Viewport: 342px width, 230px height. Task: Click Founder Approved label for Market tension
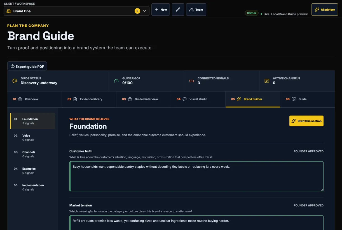coord(308,205)
